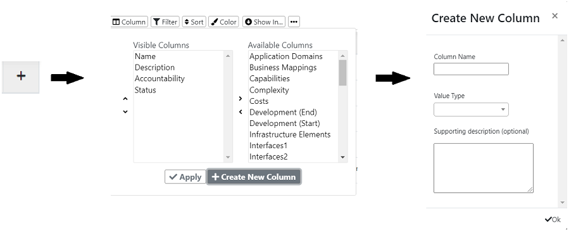Open the Column toolbar option
This screenshot has width=576, height=233.
pyautogui.click(x=129, y=22)
